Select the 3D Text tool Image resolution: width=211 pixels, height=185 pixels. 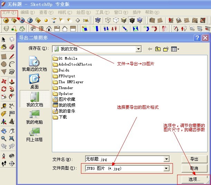(12, 121)
